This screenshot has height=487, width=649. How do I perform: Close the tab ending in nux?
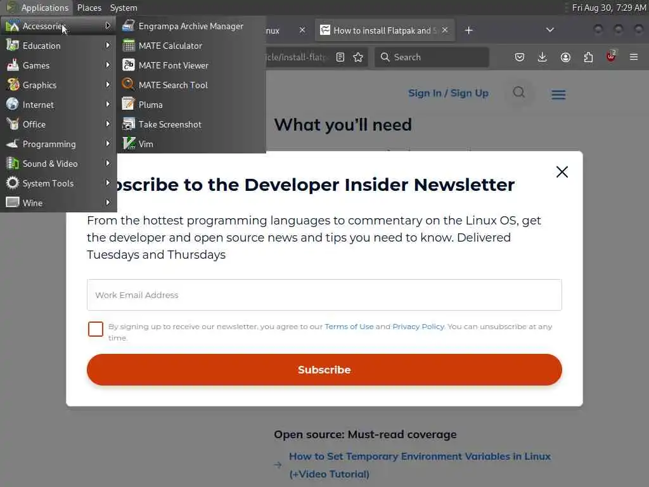[302, 30]
